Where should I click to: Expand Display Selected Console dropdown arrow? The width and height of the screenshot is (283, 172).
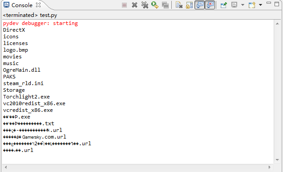click(x=243, y=5)
